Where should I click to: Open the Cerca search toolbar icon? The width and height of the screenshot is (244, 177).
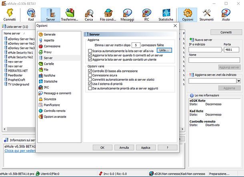pyautogui.click(x=89, y=15)
